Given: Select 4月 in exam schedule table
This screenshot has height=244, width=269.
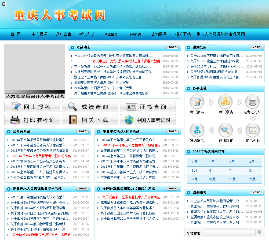Looking at the screenshot, I should tap(252, 162).
